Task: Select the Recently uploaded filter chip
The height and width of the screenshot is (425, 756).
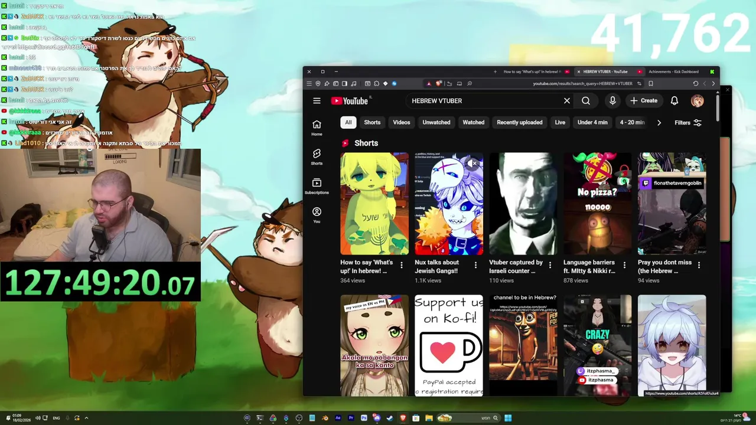Action: (520, 122)
